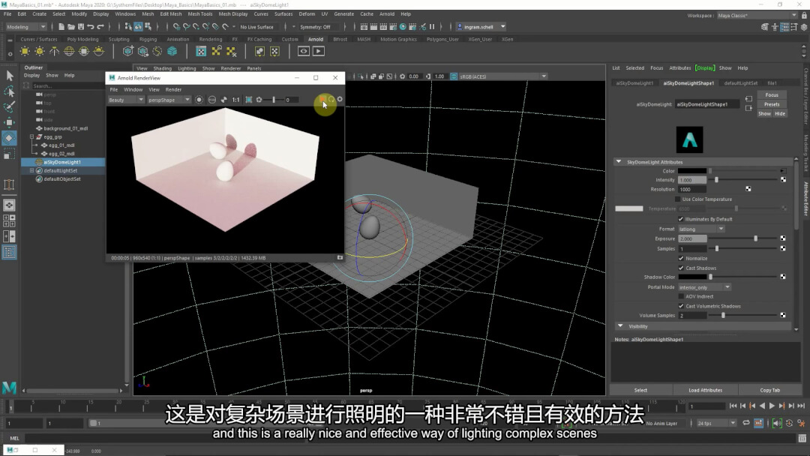
Task: Create an Arnold physical sky from shelf
Action: click(99, 51)
